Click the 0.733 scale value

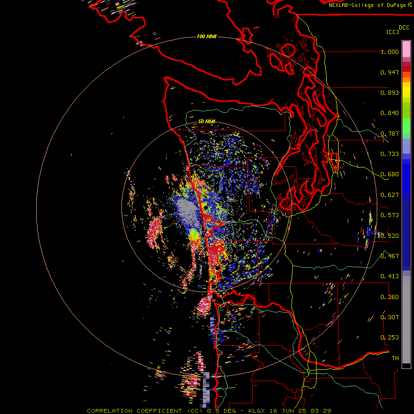[390, 154]
